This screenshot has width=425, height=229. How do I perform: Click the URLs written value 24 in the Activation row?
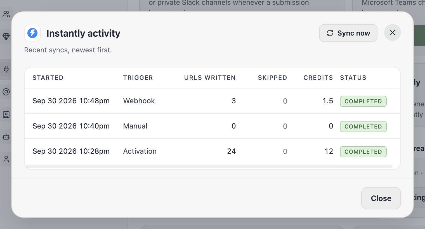click(x=232, y=151)
